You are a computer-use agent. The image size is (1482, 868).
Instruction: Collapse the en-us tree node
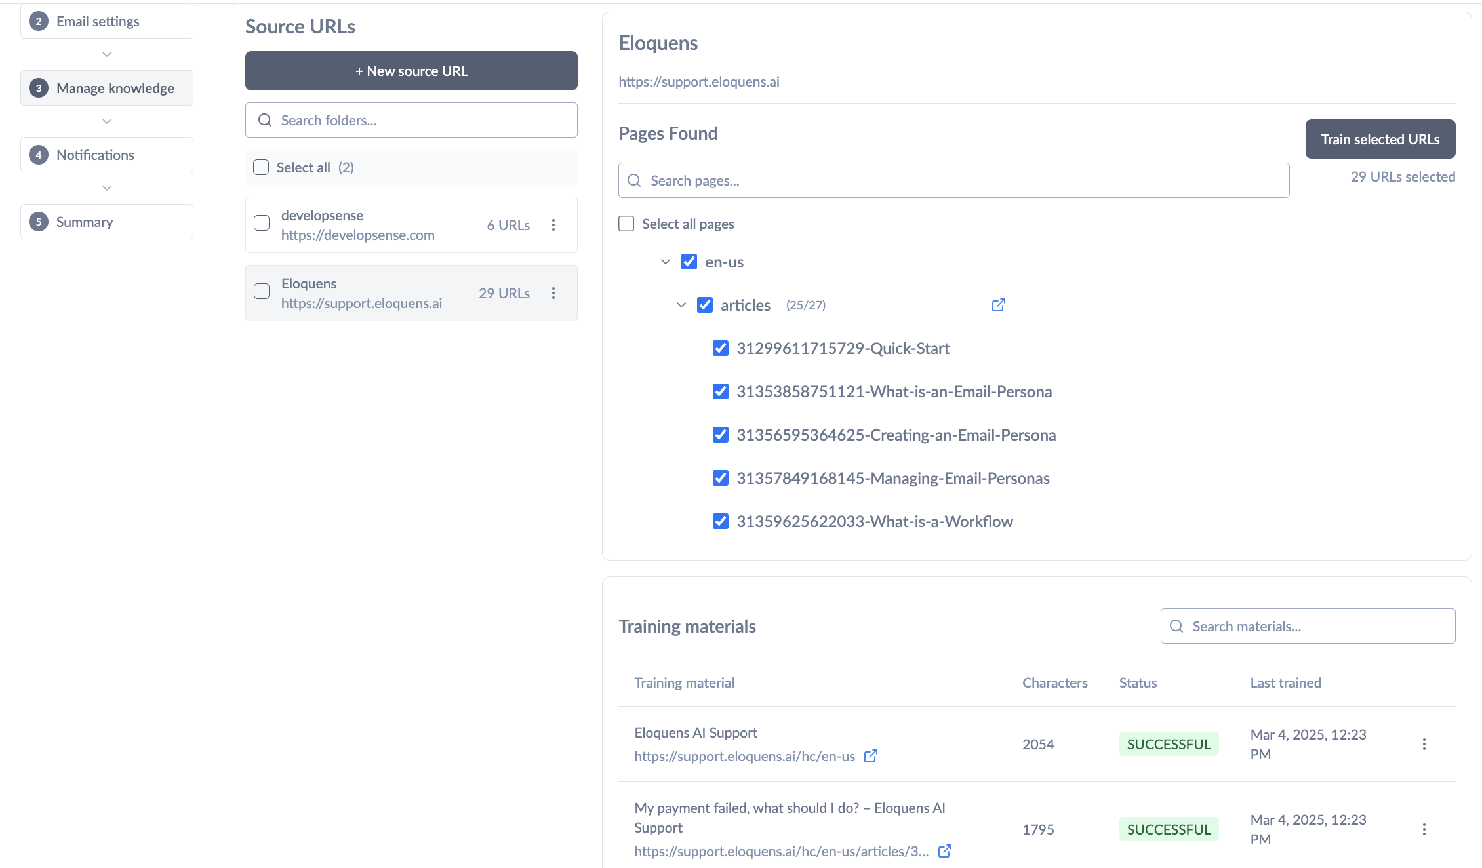pos(666,262)
